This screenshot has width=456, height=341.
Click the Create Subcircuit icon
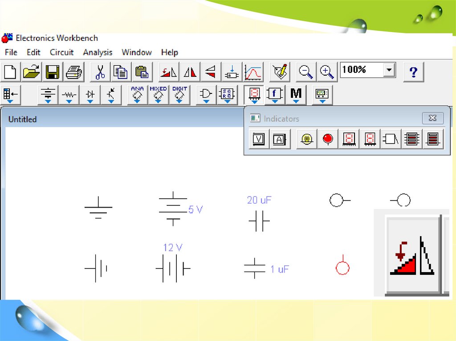pos(232,72)
